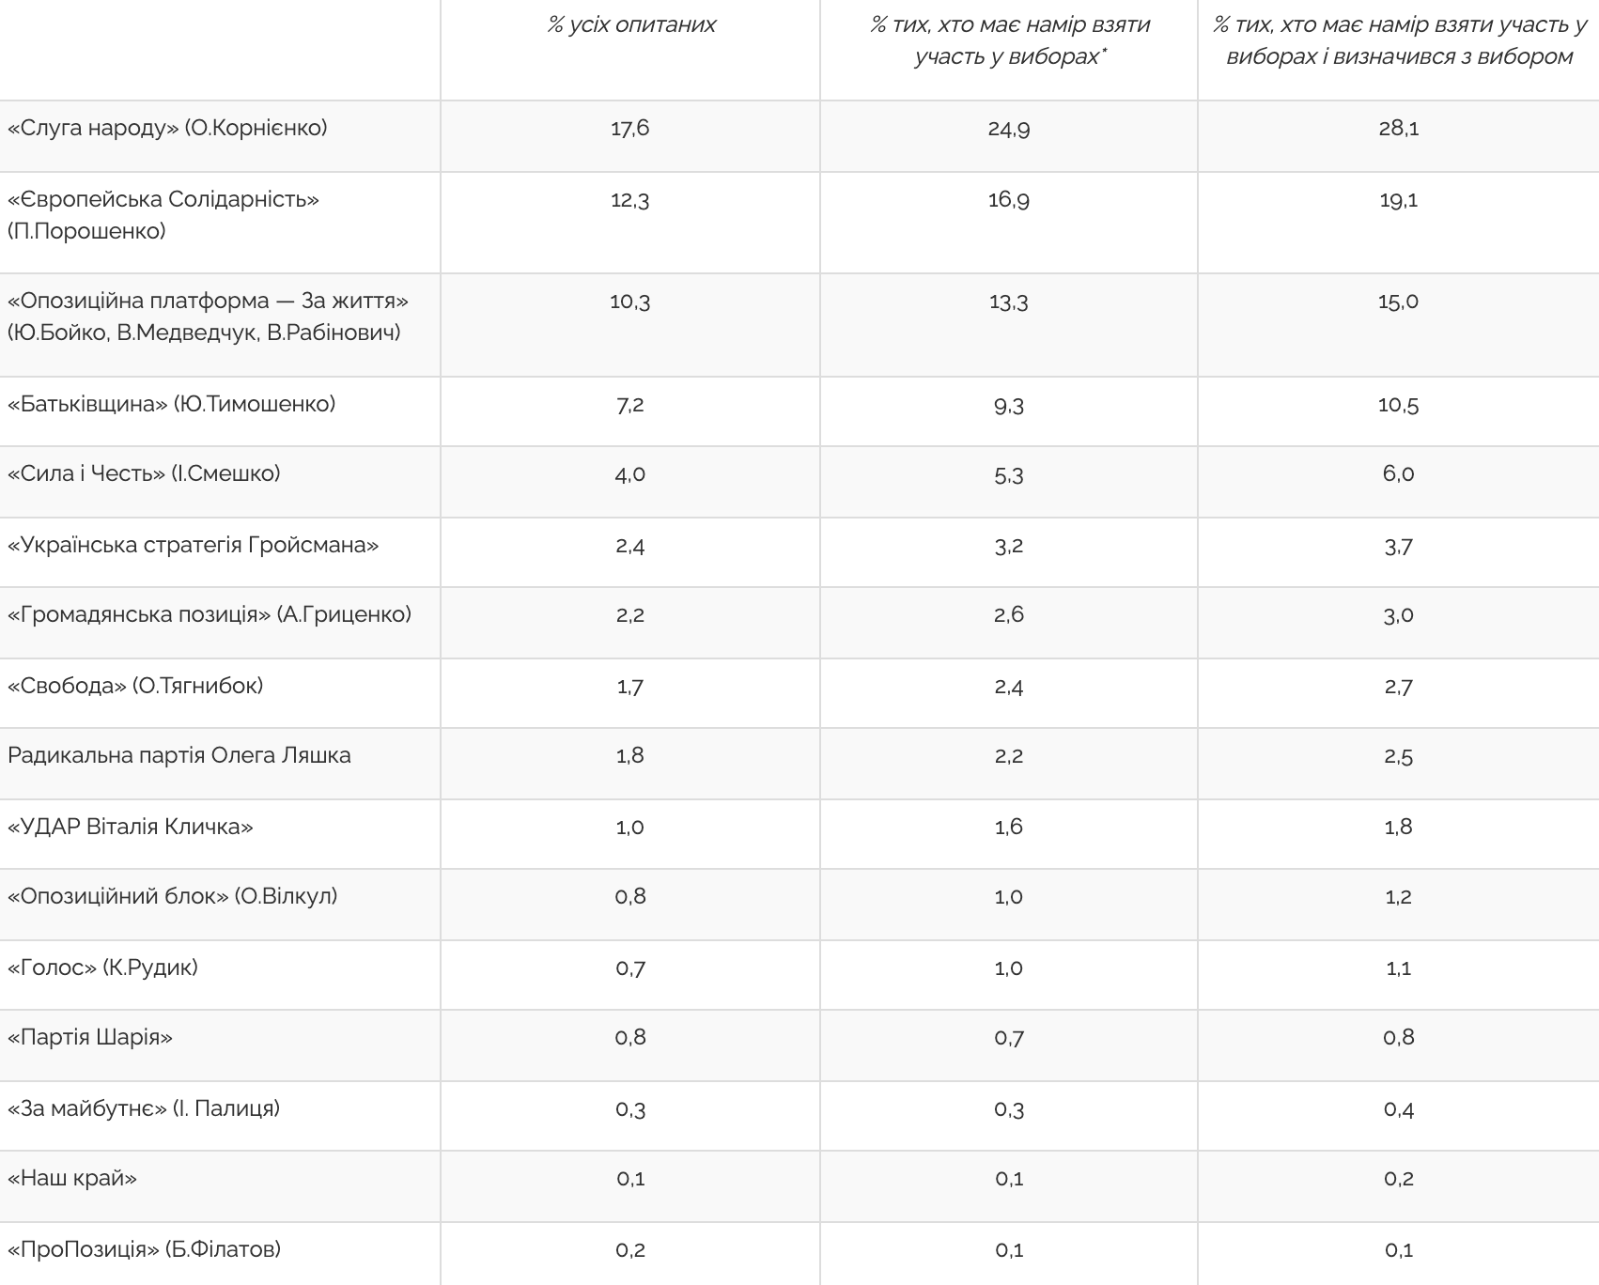Select the «Голос» (К.Рудик) row label

[x=102, y=968]
